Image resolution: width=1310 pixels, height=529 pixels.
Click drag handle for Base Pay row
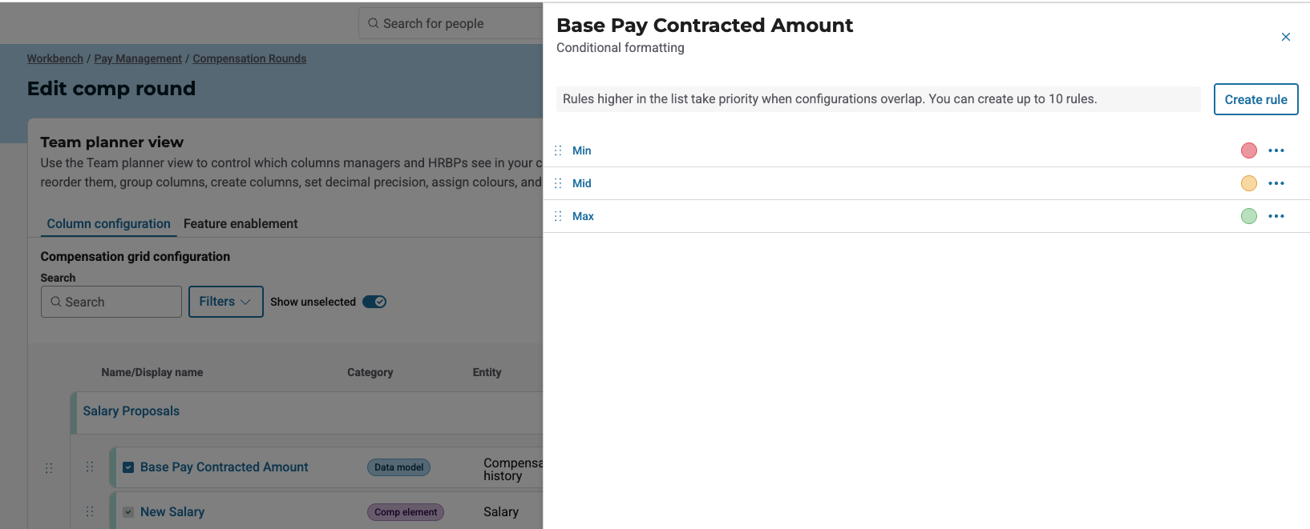pos(90,467)
